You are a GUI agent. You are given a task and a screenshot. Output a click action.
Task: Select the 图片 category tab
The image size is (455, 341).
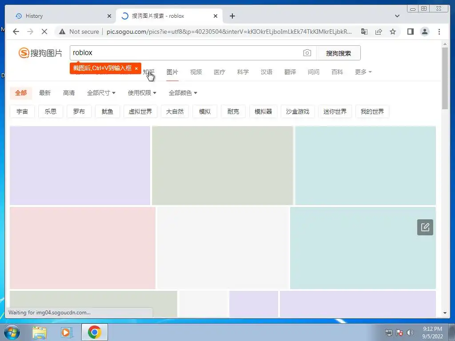coord(172,72)
